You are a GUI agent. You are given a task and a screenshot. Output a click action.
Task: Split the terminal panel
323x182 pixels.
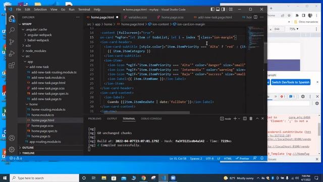tap(245, 118)
